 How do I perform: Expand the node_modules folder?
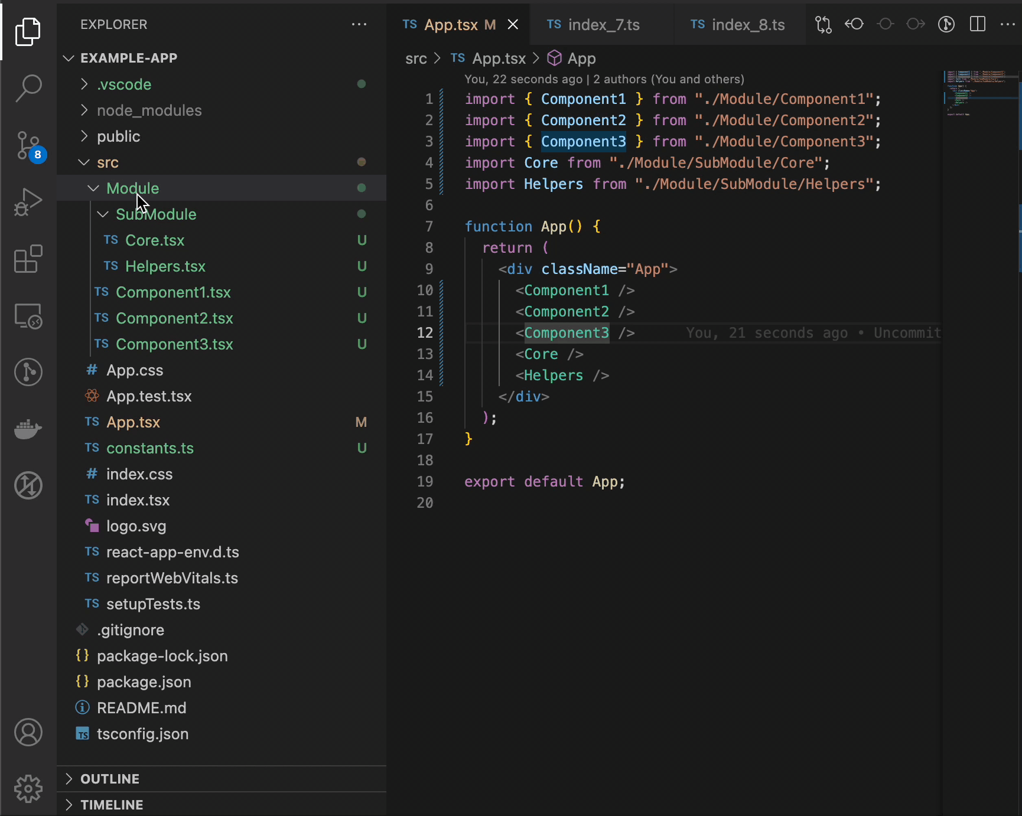[x=84, y=110]
